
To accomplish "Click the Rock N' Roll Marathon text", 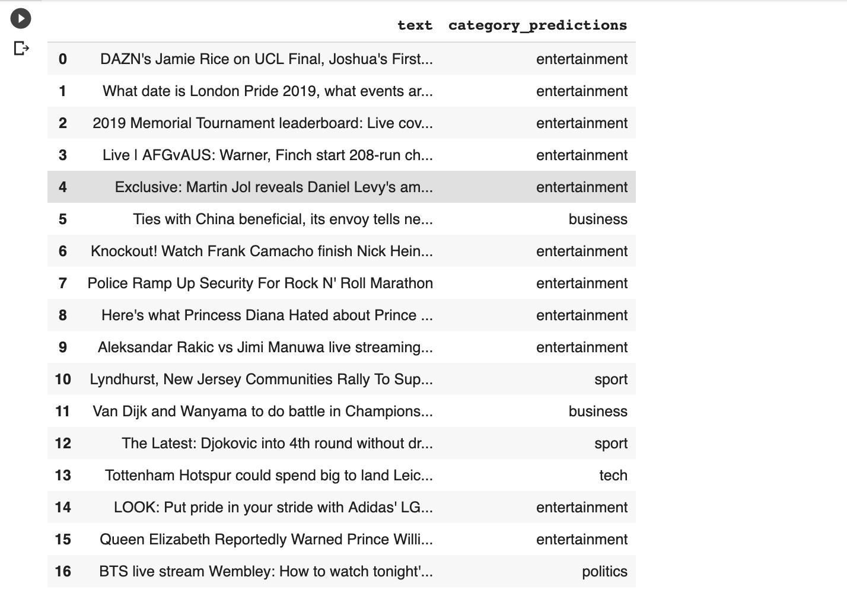I will [x=260, y=283].
